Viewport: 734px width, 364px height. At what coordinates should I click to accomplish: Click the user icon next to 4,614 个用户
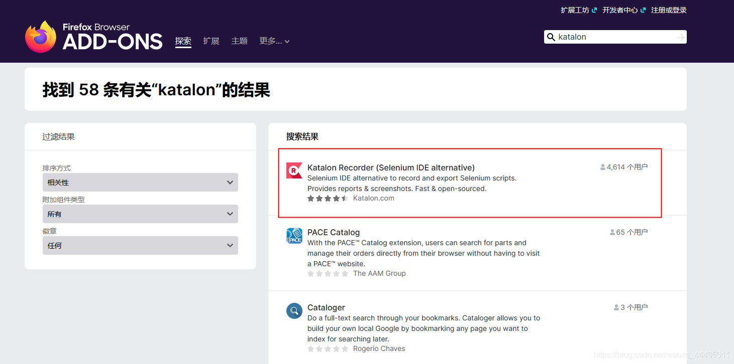[603, 167]
